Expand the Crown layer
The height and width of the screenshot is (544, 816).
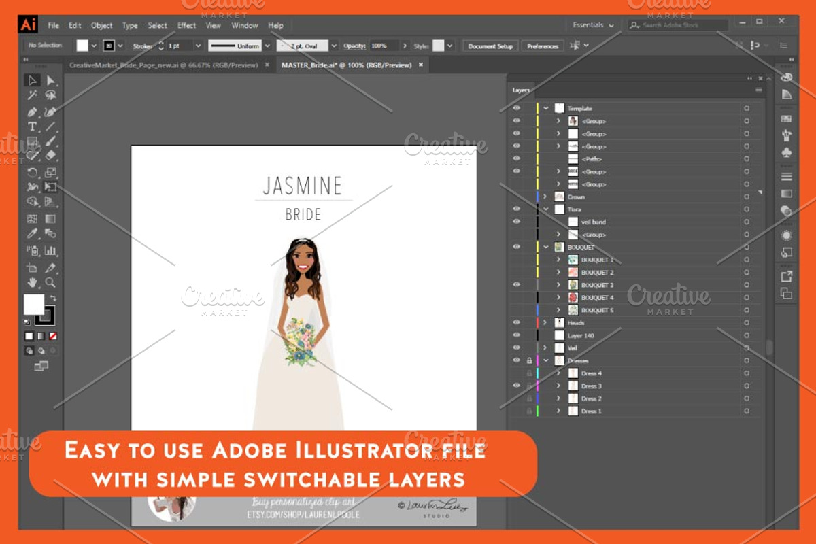[x=545, y=197]
